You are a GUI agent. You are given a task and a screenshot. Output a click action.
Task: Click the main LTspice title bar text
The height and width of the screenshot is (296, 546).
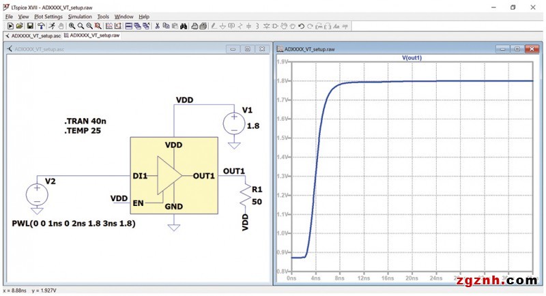coord(52,8)
